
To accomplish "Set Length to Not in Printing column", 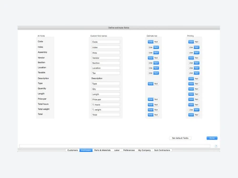I will (197, 94).
